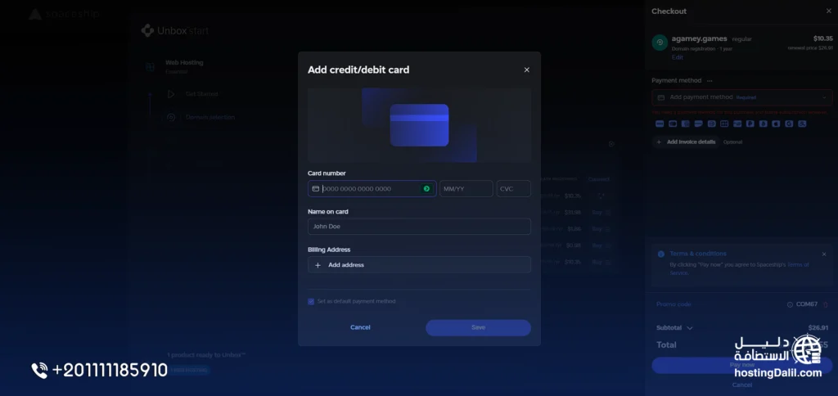Click the Apple Pay payment icon
Screen dimensions: 838x396
[776, 124]
